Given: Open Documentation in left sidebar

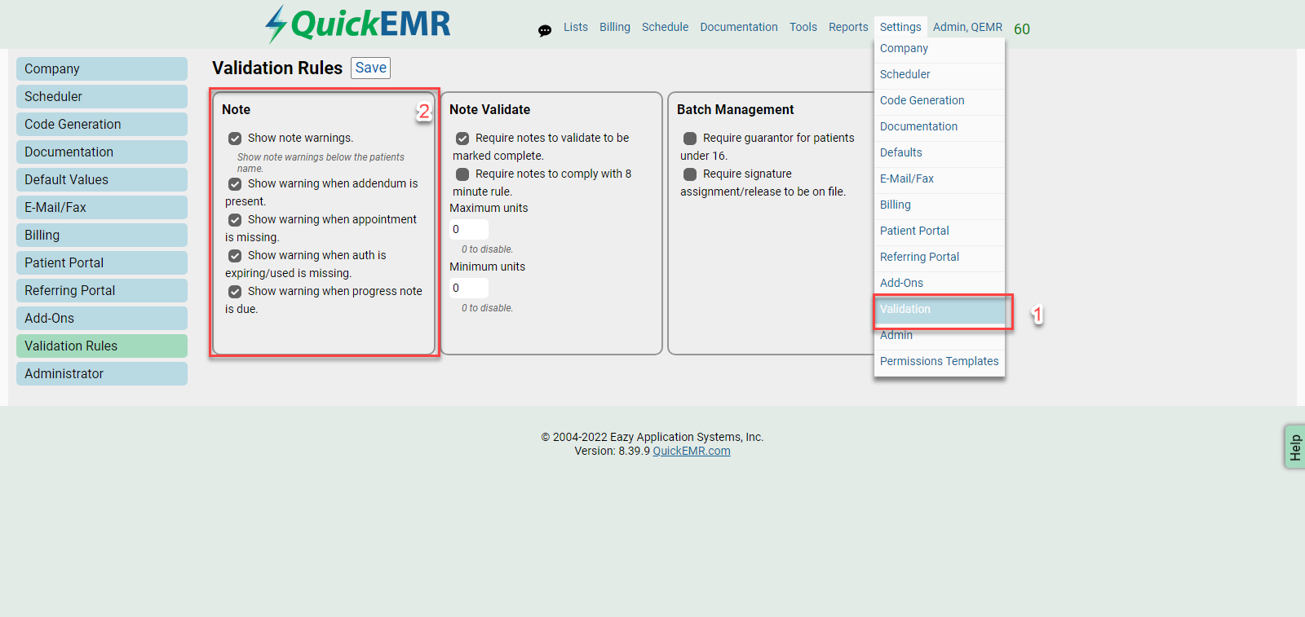Looking at the screenshot, I should point(102,152).
